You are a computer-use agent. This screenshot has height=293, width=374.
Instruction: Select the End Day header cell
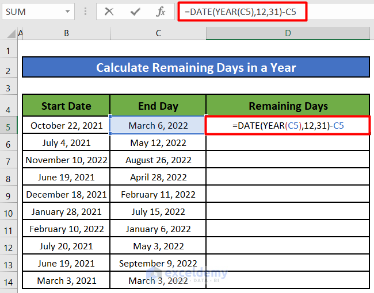coord(158,106)
